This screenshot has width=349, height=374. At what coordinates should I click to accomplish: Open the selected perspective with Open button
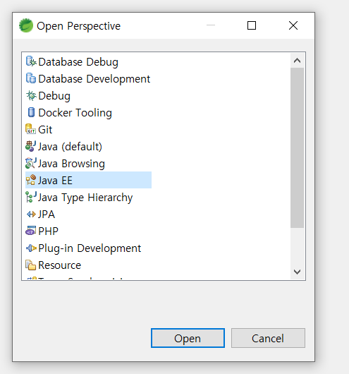(188, 338)
